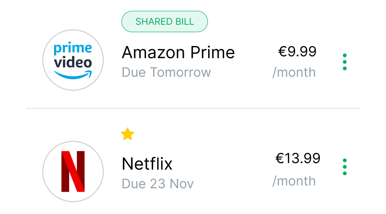Click the SHARED BILL badge
386x214 pixels.
pos(164,21)
